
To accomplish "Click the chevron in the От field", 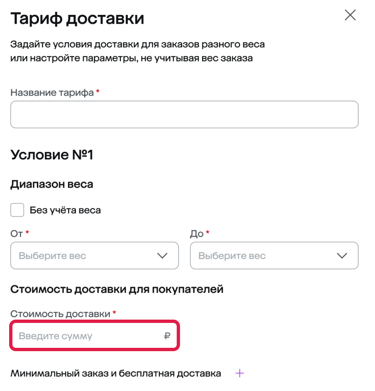I will click(x=162, y=256).
